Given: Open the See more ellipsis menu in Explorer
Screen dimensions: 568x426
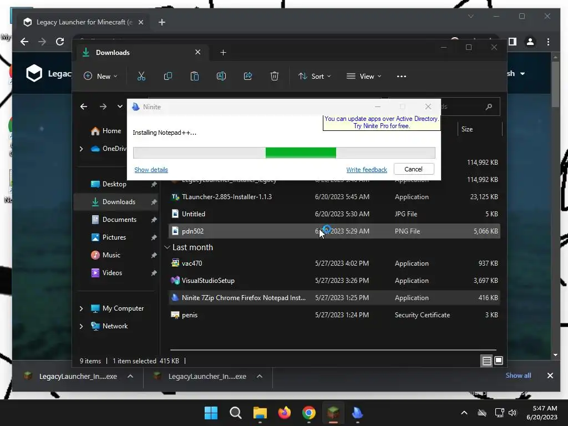Looking at the screenshot, I should click(x=402, y=76).
